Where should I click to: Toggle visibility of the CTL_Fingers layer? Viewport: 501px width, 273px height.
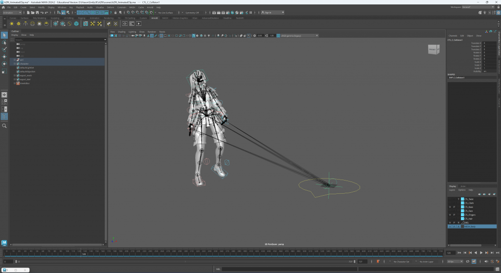pyautogui.click(x=450, y=215)
